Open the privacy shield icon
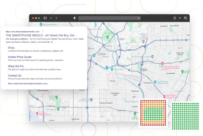This screenshot has height=136, width=203. point(75,18)
